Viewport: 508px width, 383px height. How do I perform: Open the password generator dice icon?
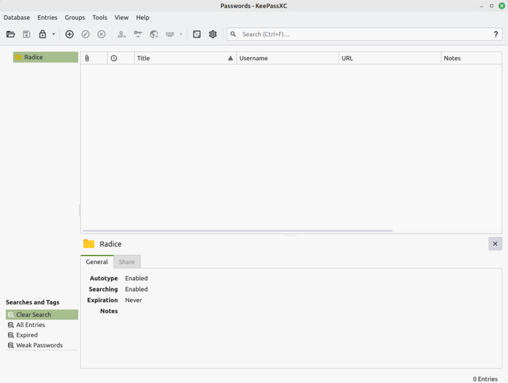coord(196,34)
